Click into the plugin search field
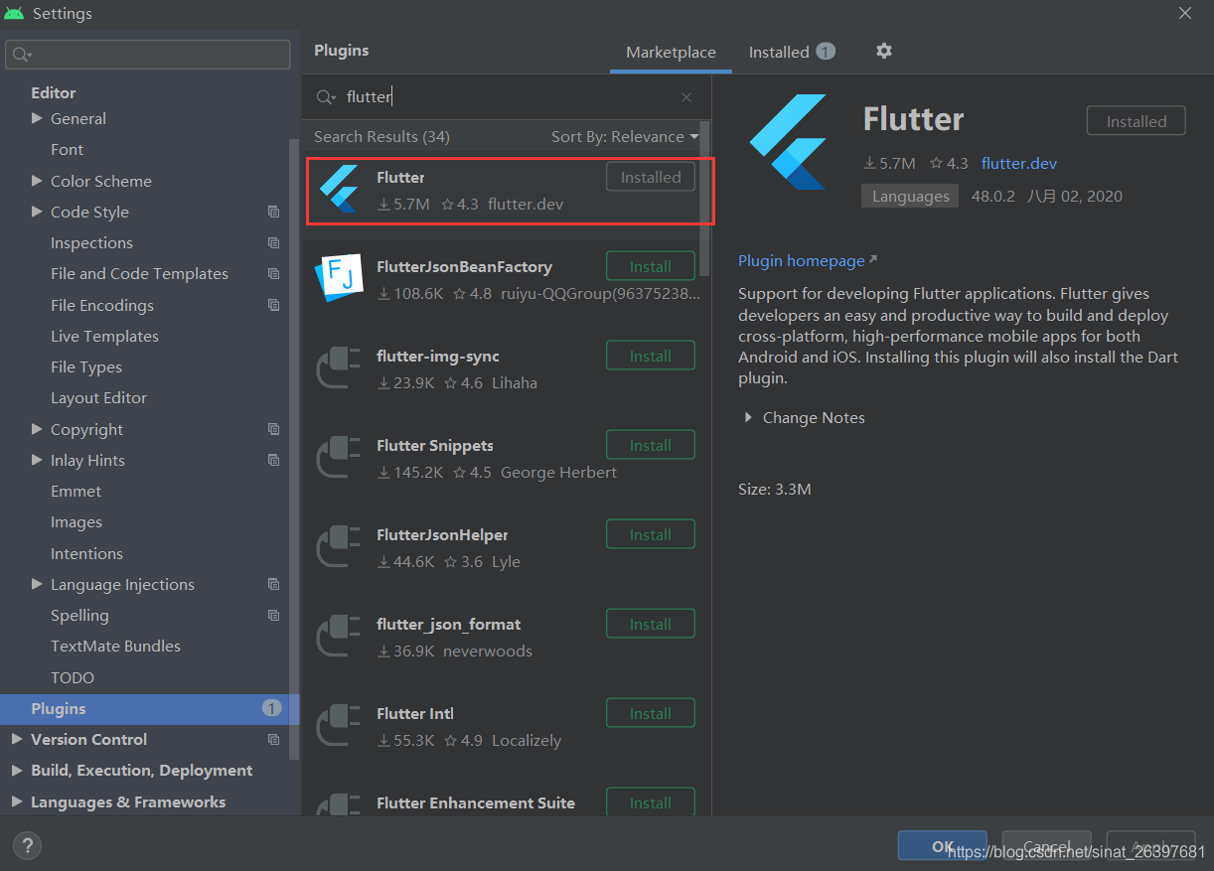 pos(507,97)
